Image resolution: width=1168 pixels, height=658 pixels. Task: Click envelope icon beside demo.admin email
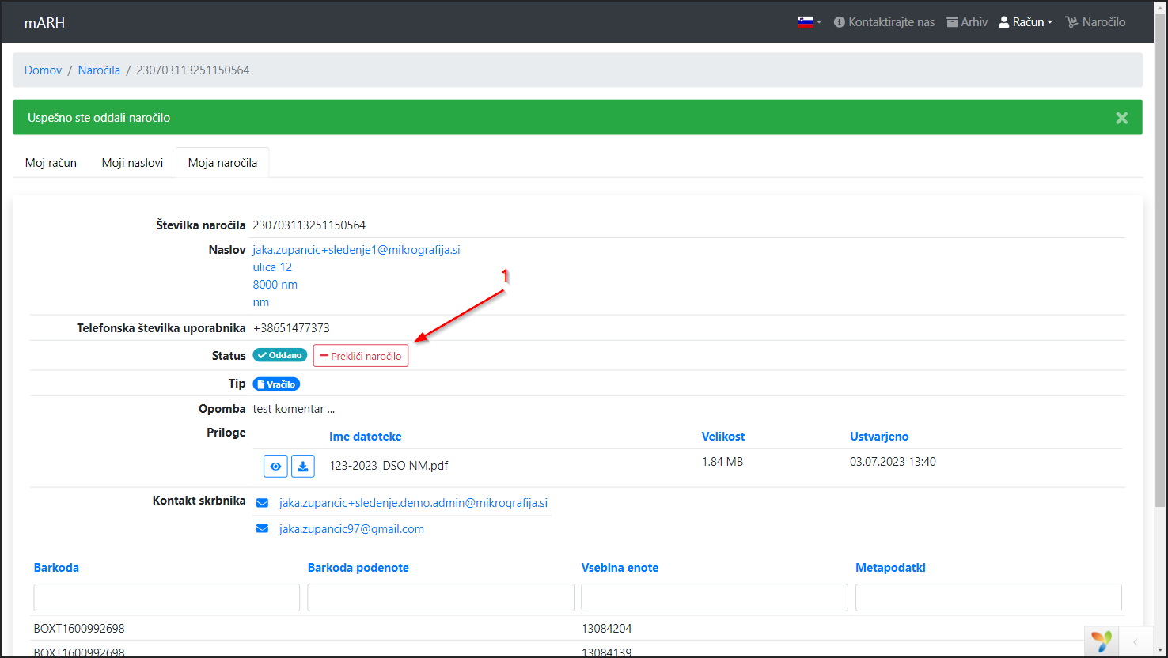coord(262,503)
